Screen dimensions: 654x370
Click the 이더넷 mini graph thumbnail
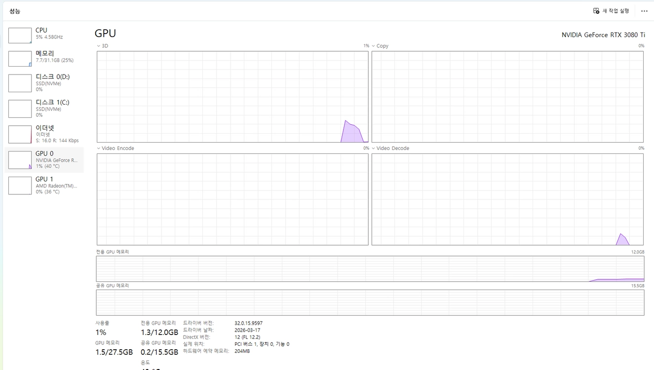pyautogui.click(x=20, y=134)
